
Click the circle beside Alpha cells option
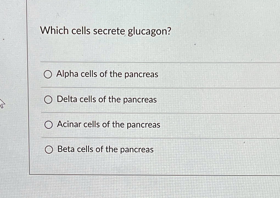pos(48,74)
